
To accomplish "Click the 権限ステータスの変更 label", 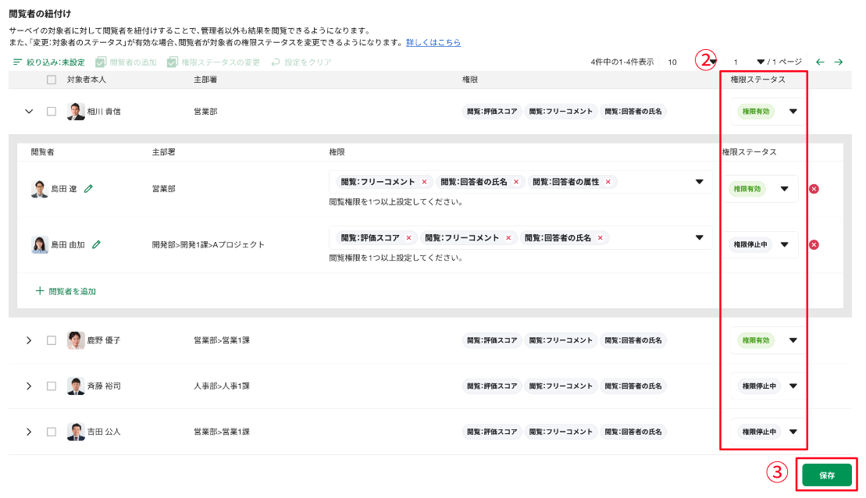I will 221,62.
